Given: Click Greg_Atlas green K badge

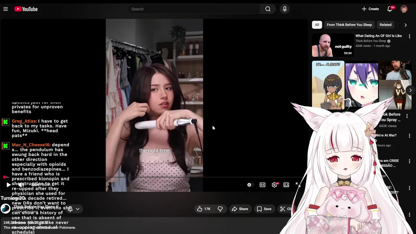Looking at the screenshot, I should click(x=6, y=122).
